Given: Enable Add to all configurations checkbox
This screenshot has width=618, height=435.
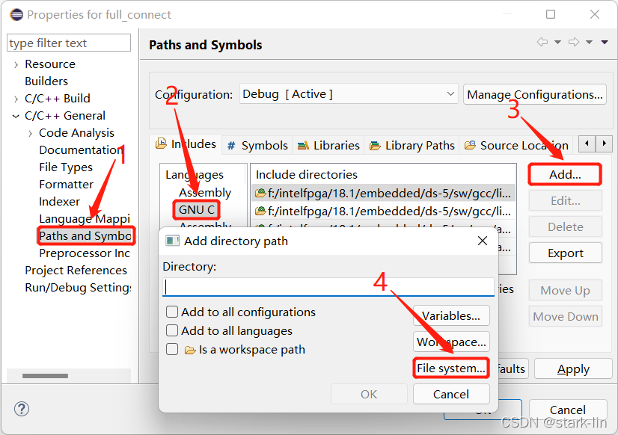Looking at the screenshot, I should tap(172, 312).
